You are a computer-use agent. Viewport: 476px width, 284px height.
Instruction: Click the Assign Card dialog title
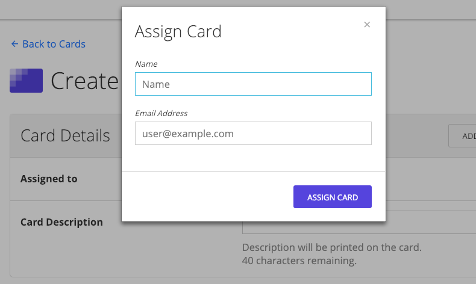click(178, 31)
